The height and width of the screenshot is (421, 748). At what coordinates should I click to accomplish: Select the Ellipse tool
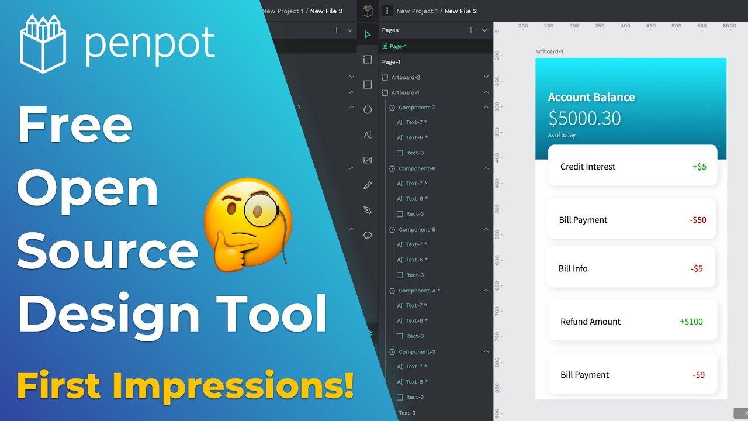pos(368,110)
